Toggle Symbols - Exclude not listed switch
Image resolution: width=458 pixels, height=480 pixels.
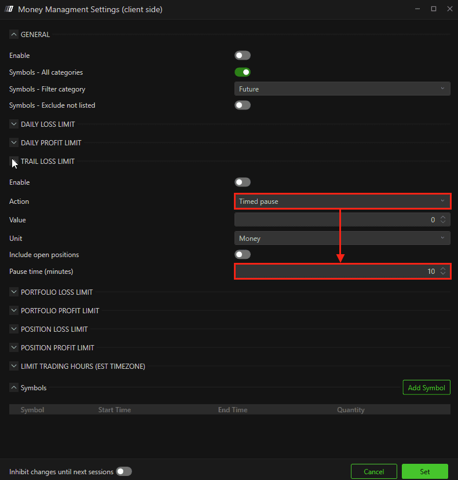243,105
